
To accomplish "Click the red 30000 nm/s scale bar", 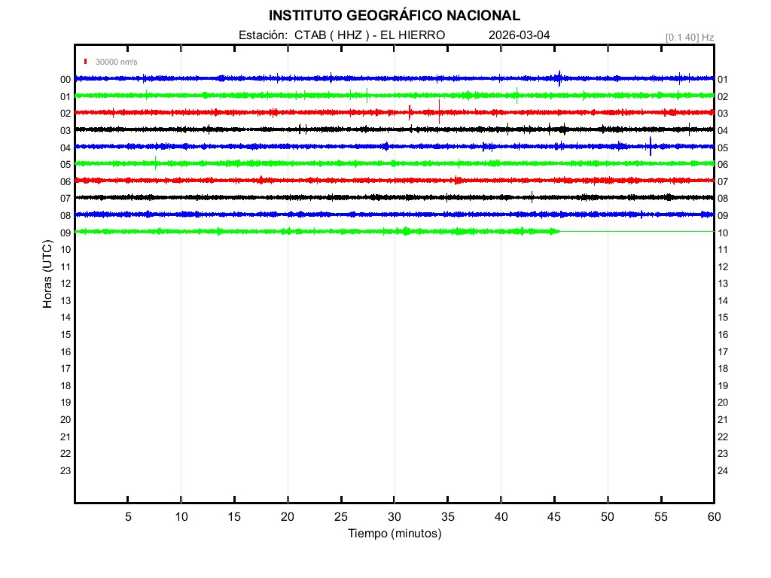I will point(87,62).
